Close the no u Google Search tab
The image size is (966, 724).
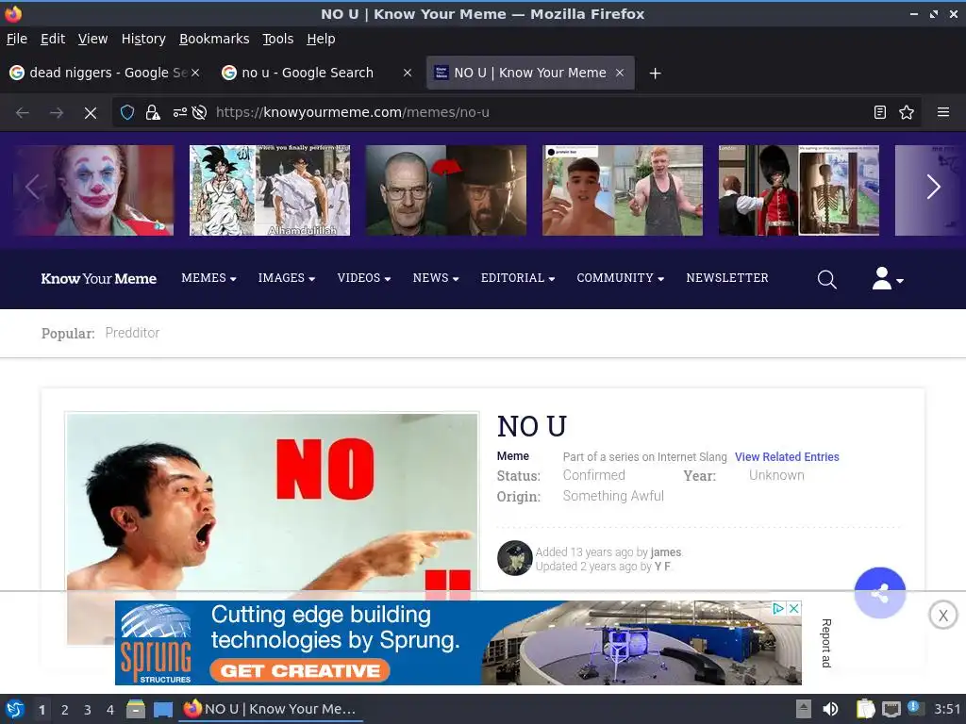click(x=408, y=73)
